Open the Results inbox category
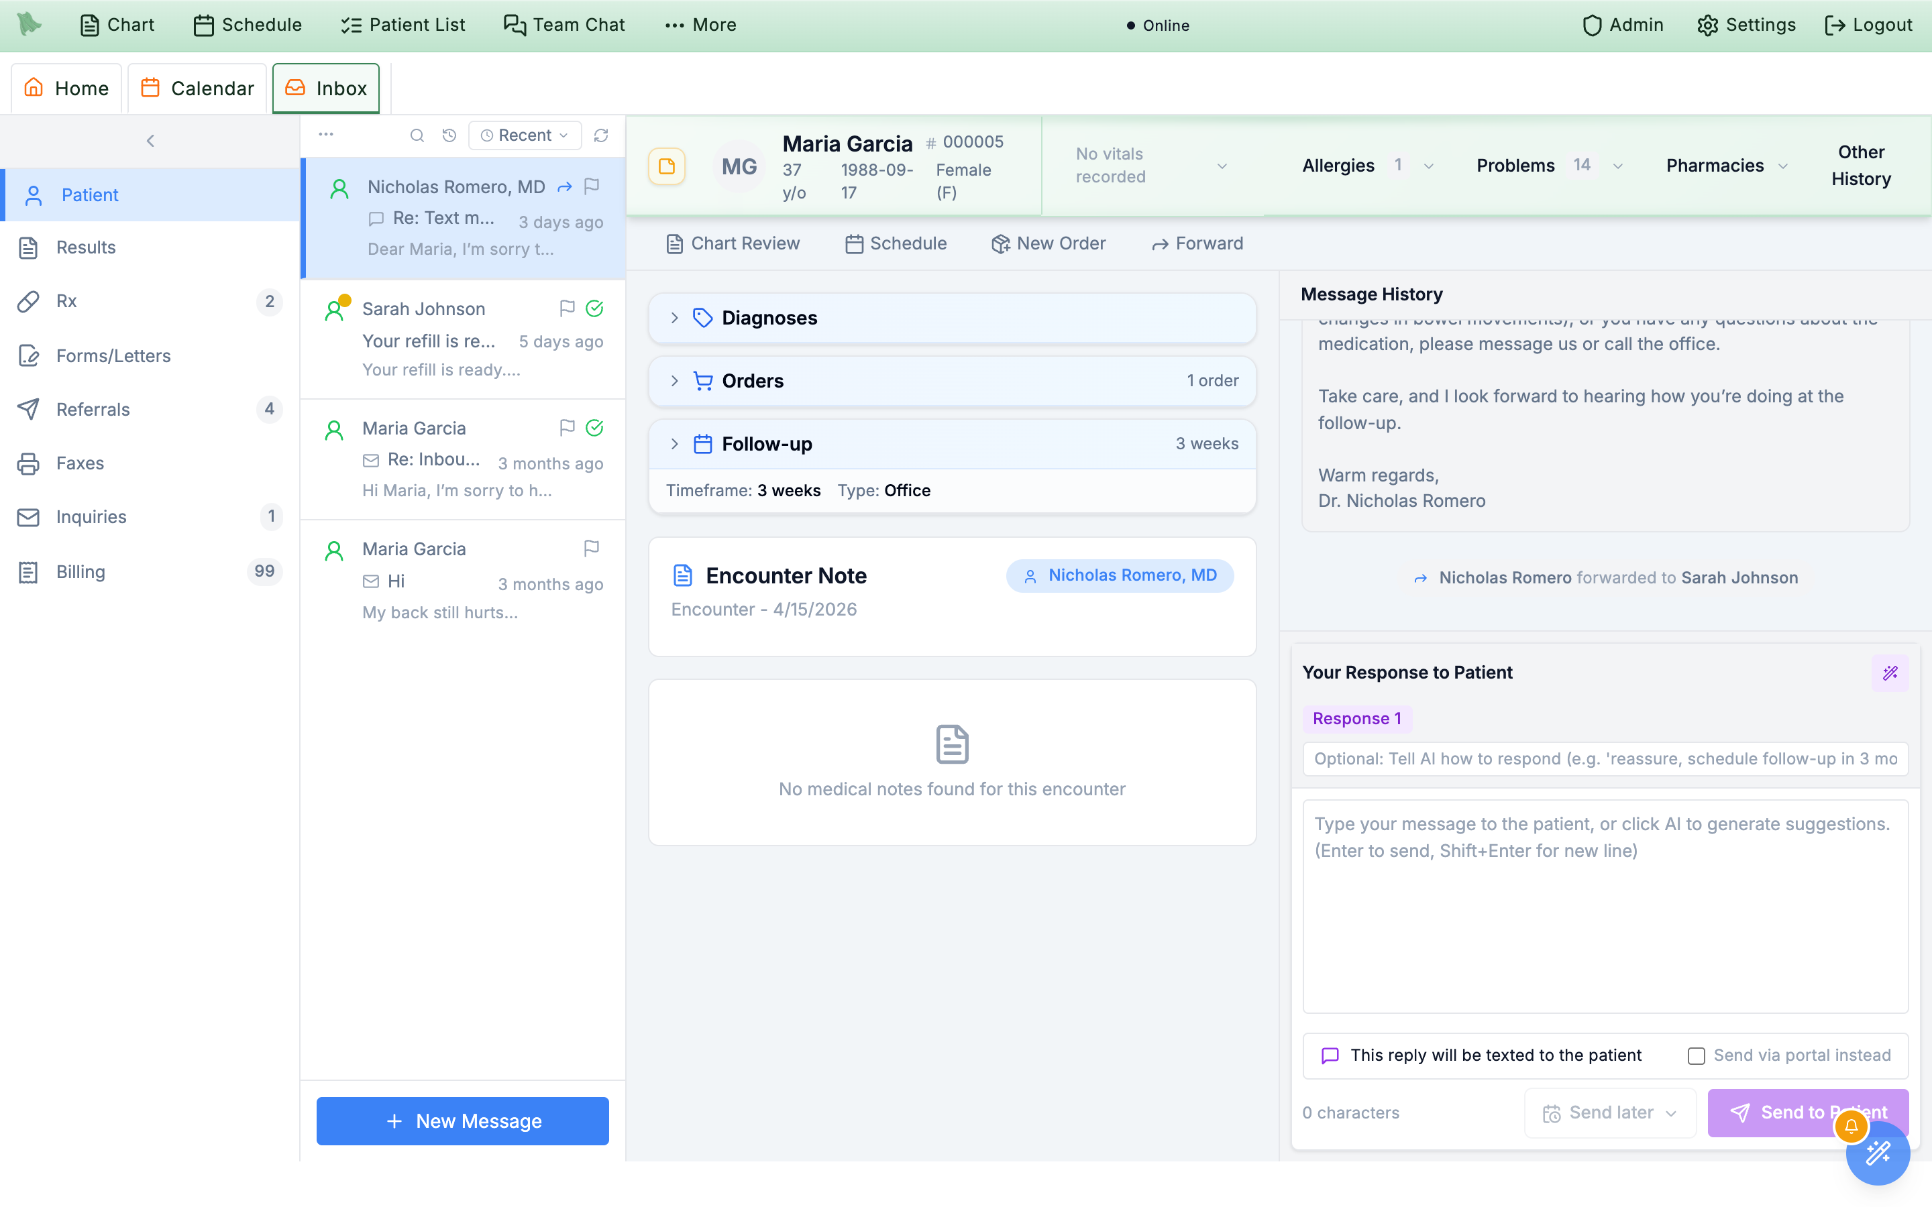This screenshot has width=1932, height=1207. [x=150, y=247]
